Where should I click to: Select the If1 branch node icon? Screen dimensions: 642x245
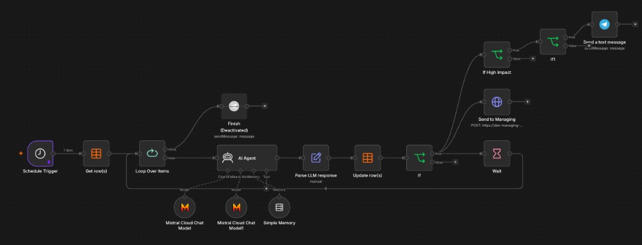pos(553,42)
